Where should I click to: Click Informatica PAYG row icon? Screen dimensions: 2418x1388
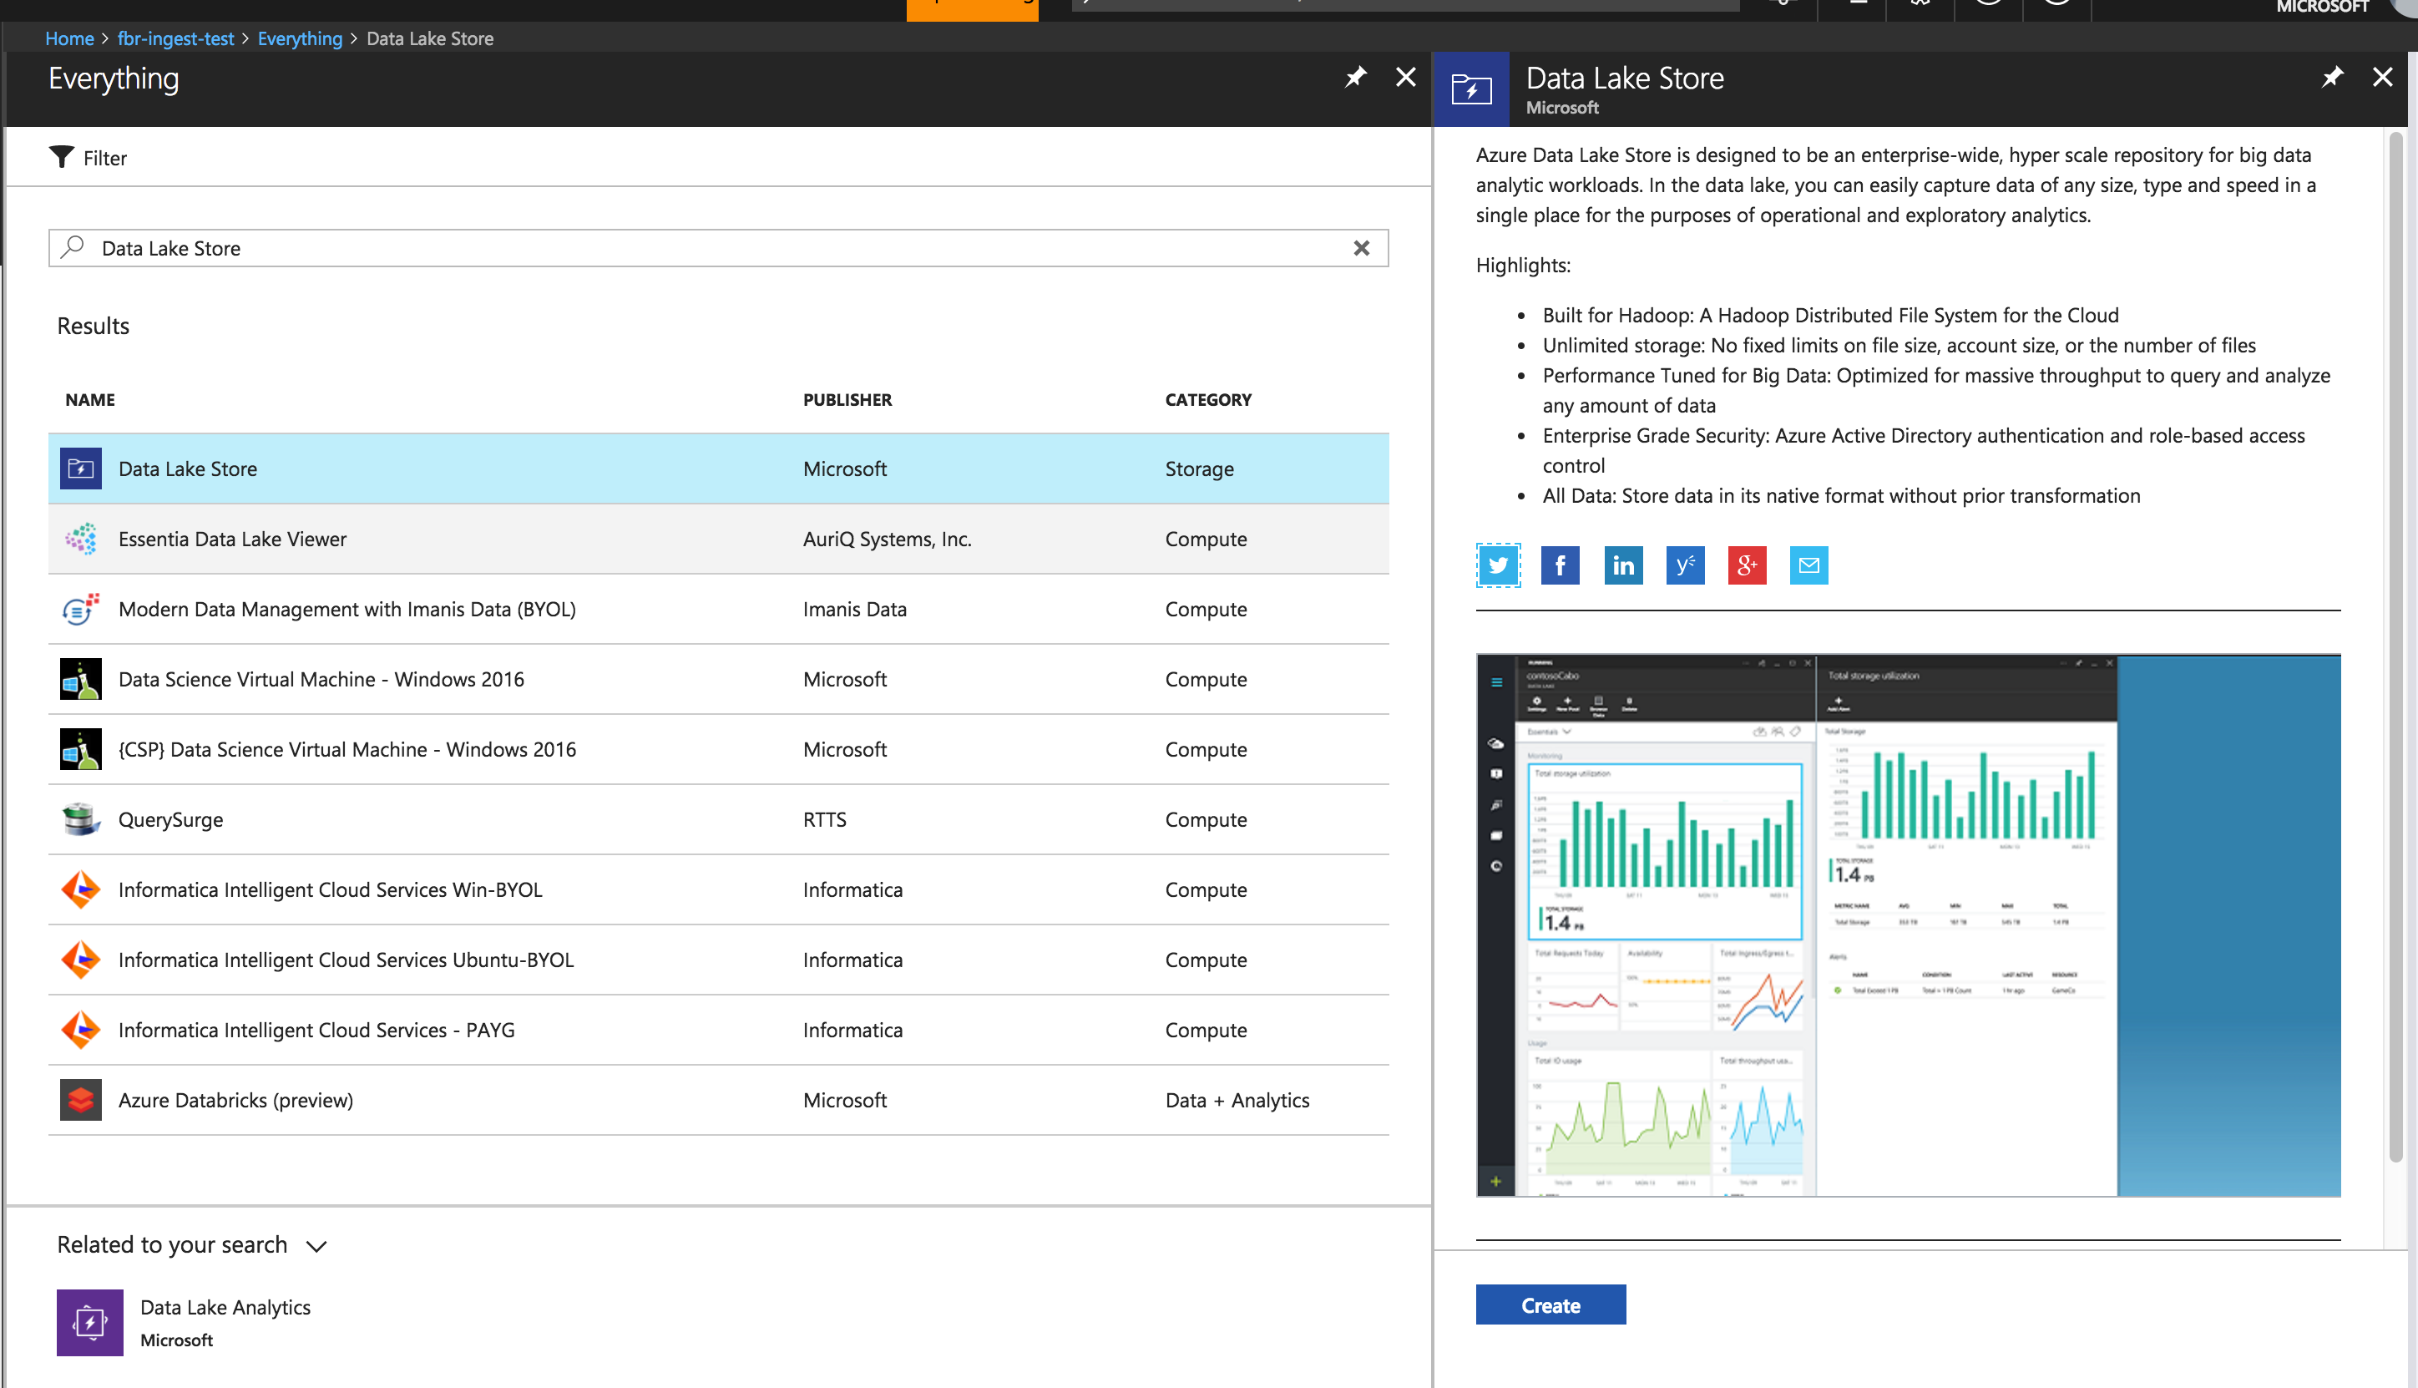click(x=81, y=1030)
